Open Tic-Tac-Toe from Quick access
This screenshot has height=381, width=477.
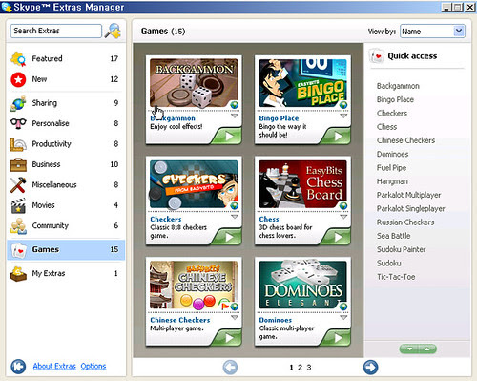(x=396, y=277)
